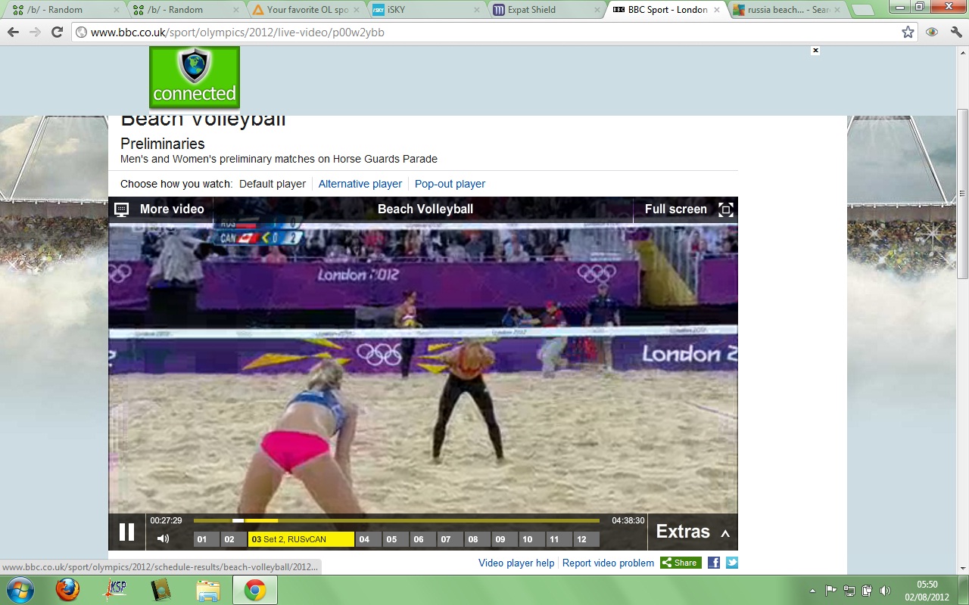Select chapter 03 Set 2, RUSvCAN

301,539
